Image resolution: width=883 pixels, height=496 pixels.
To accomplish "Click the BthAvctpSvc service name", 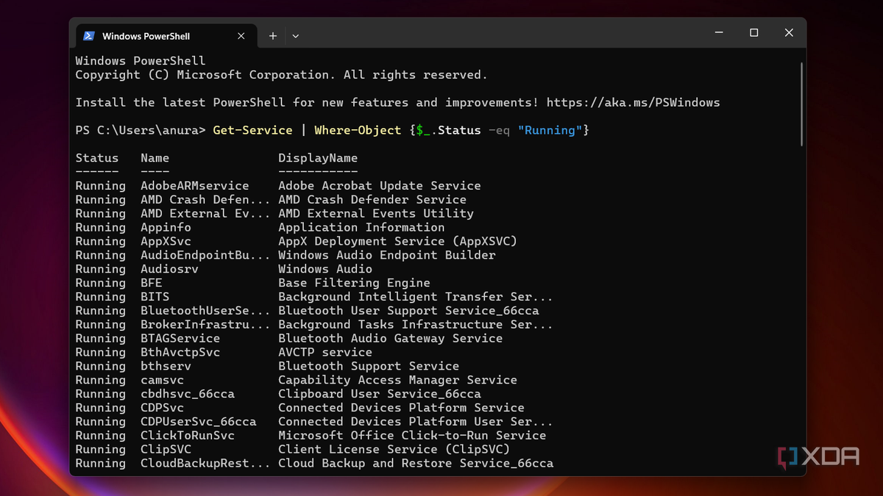I will pyautogui.click(x=180, y=352).
